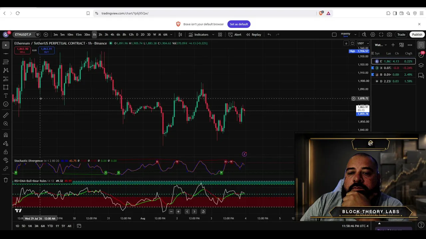Select the Text annotation tool
This screenshot has width=426, height=239.
coord(6,96)
